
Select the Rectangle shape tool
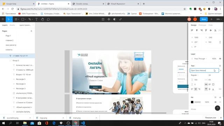22,19
